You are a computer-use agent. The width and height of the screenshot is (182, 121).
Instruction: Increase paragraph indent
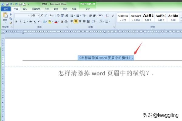tap(95, 15)
